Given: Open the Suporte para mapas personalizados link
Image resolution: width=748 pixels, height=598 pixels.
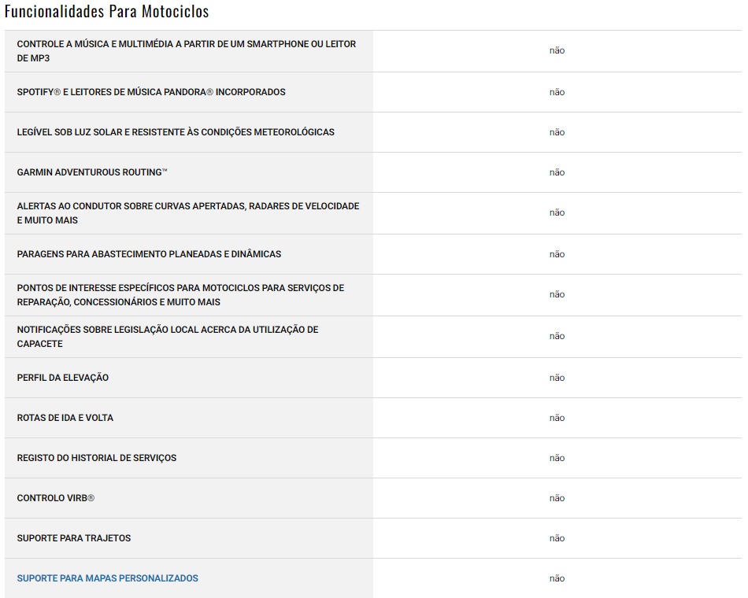Looking at the screenshot, I should pyautogui.click(x=107, y=578).
